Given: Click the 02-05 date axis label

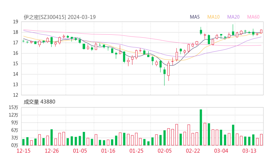Looking at the screenshot, I should (x=165, y=151).
